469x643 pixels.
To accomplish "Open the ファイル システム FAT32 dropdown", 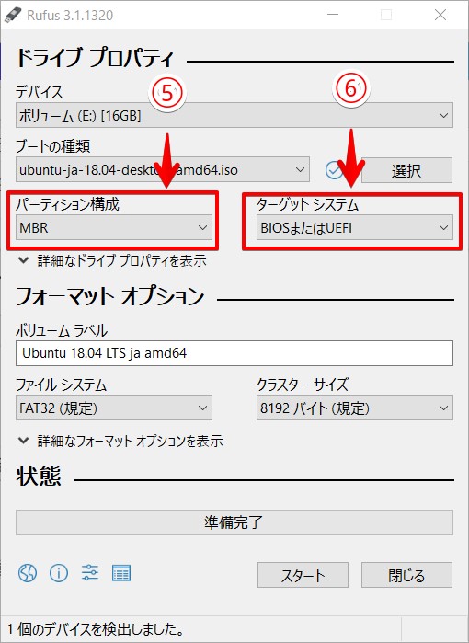I will [114, 408].
